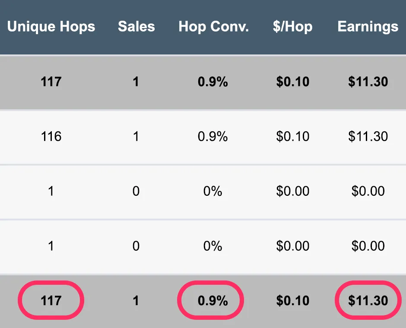Click $11.30 earnings in the 116 hops row
The height and width of the screenshot is (328, 406).
click(368, 136)
